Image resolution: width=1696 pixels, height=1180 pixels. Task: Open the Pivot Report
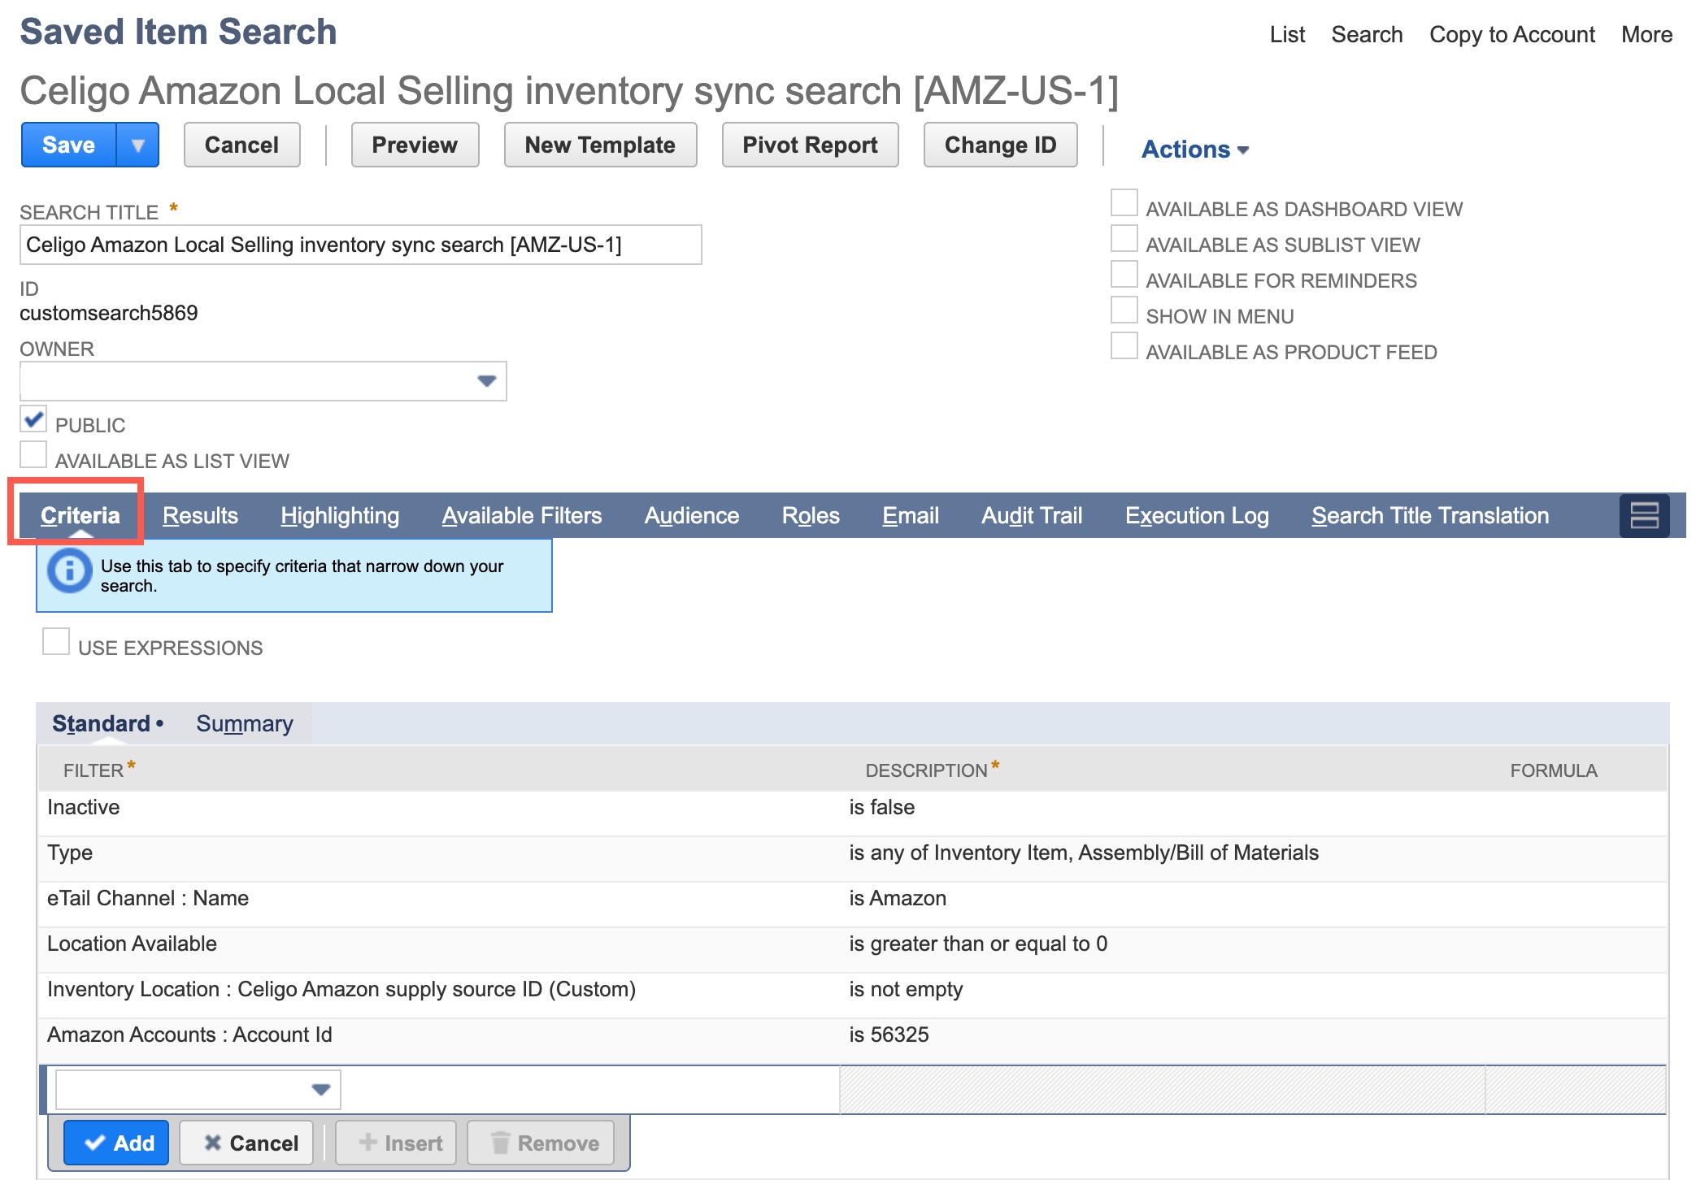(810, 145)
